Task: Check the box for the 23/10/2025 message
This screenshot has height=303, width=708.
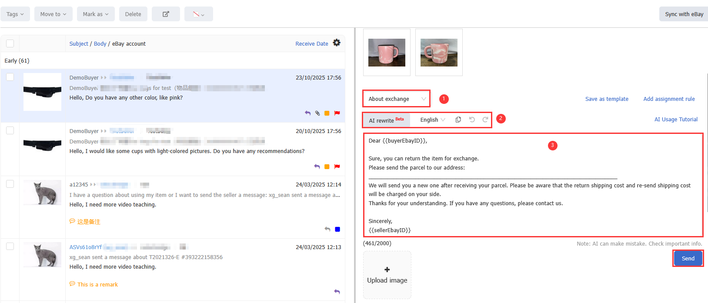Action: tap(10, 77)
